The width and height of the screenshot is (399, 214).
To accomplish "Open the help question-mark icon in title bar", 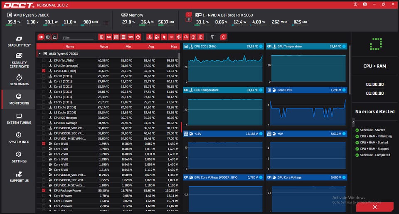I will click(x=355, y=4).
